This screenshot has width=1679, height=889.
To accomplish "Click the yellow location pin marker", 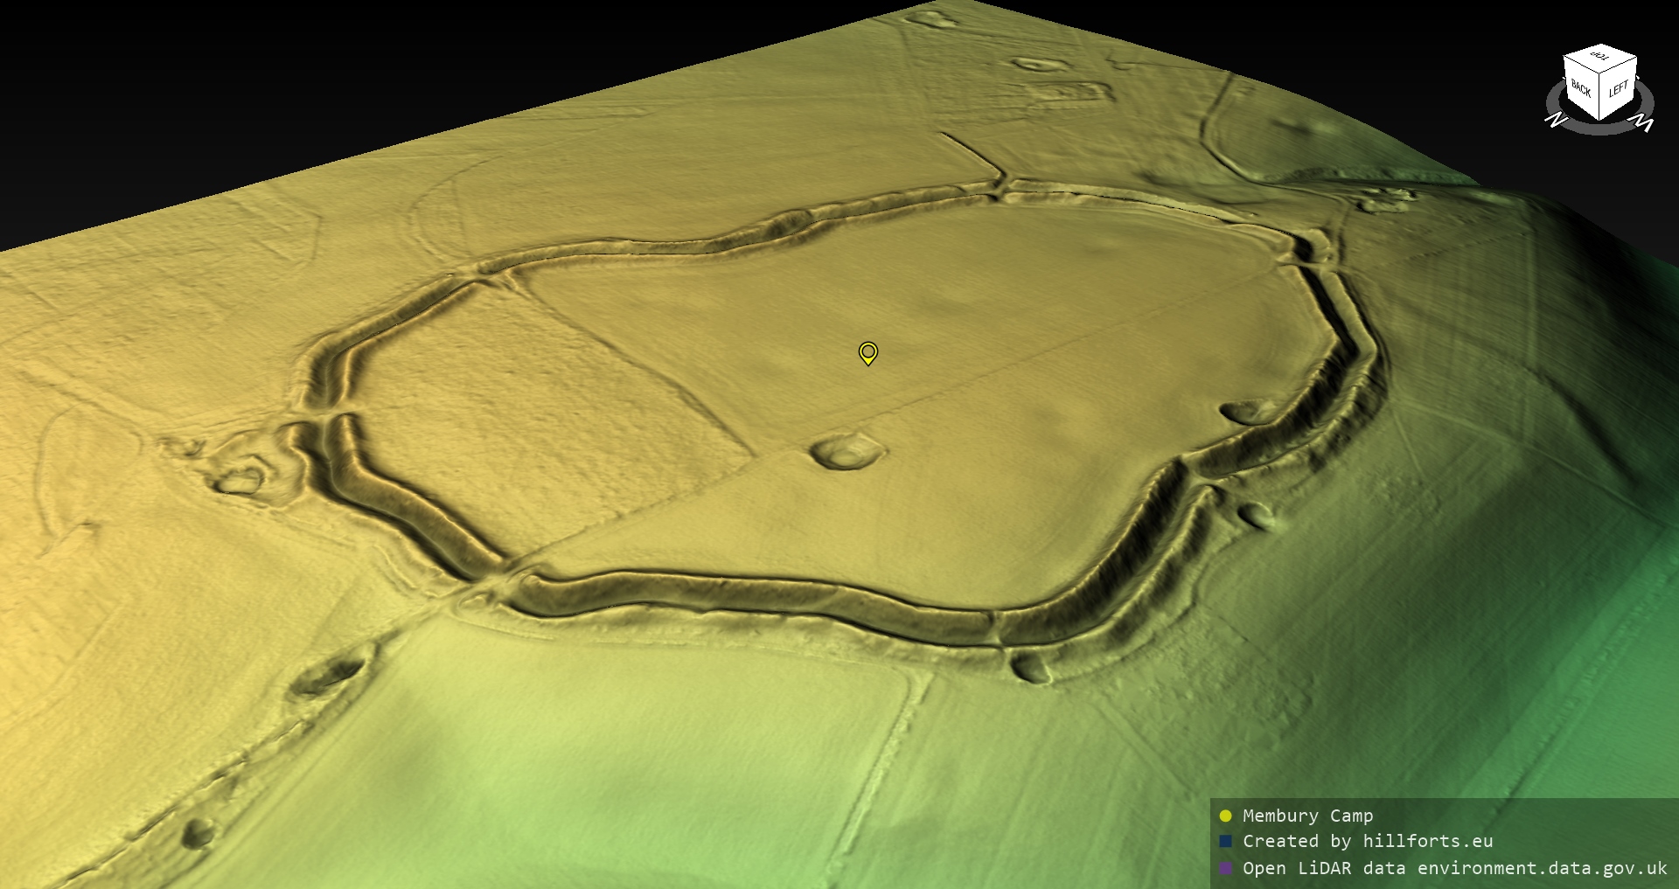I will coord(867,352).
